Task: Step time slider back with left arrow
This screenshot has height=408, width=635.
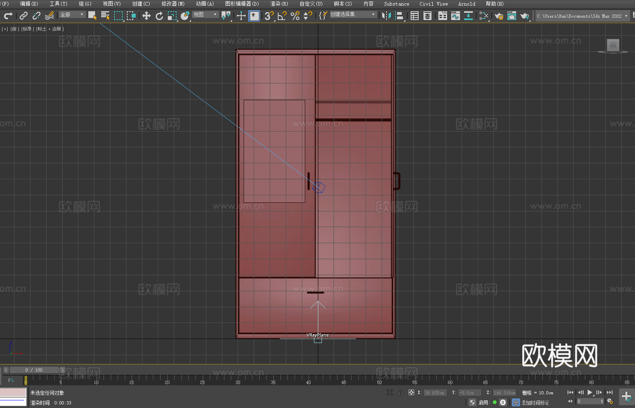Action: tap(6, 370)
